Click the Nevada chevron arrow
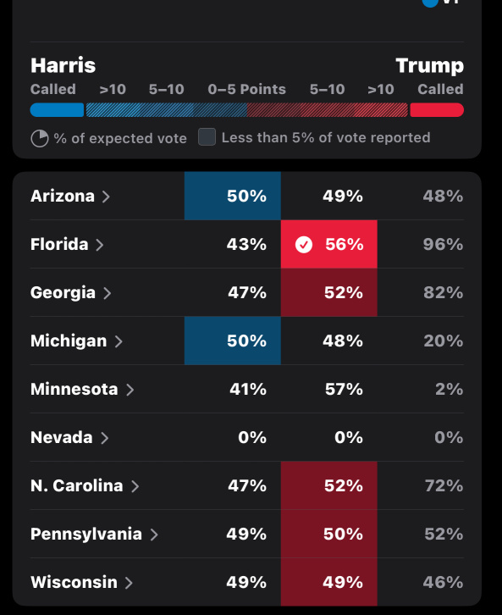 pyautogui.click(x=104, y=438)
